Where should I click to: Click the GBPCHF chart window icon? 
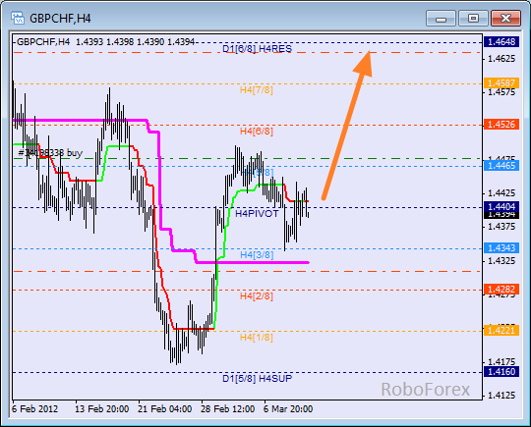[x=18, y=19]
